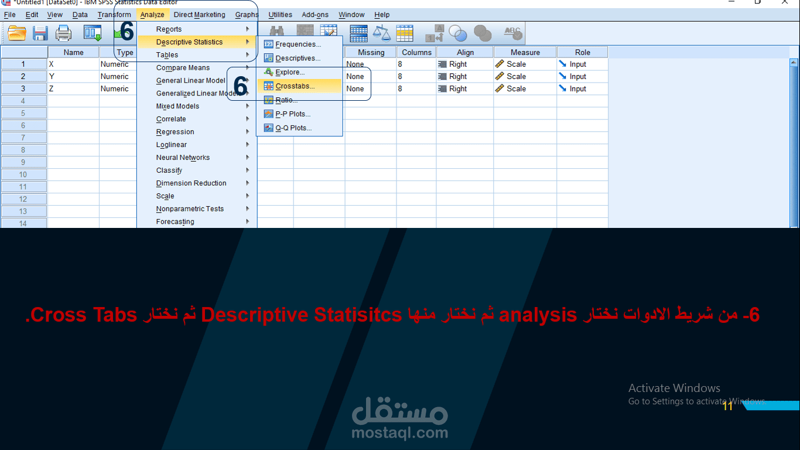Open the Add-ons menu
Image resolution: width=800 pixels, height=450 pixels.
tap(315, 15)
